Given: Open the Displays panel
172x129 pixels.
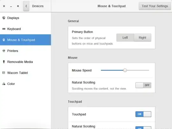Looking at the screenshot, I should [25, 18].
